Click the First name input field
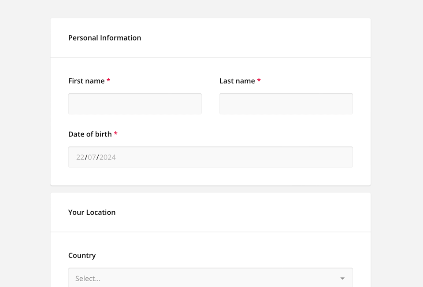This screenshot has width=423, height=287. (135, 104)
